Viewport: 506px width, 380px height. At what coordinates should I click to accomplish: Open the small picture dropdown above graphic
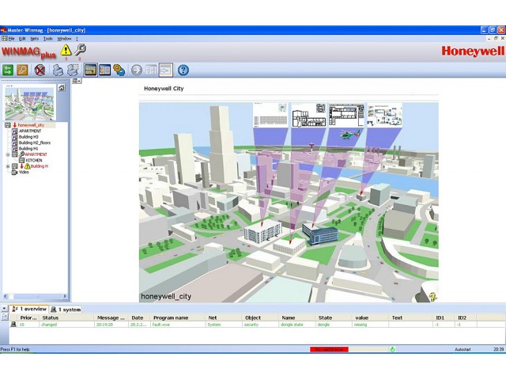pyautogui.click(x=77, y=81)
